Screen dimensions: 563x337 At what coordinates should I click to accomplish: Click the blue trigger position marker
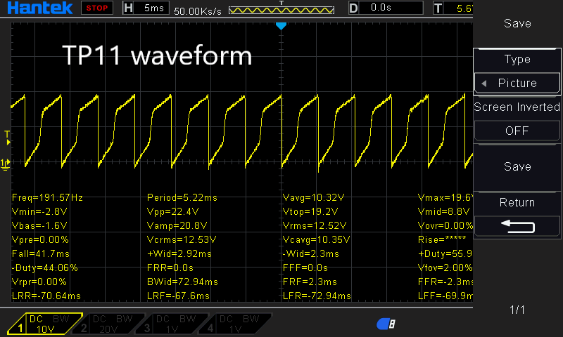click(281, 26)
